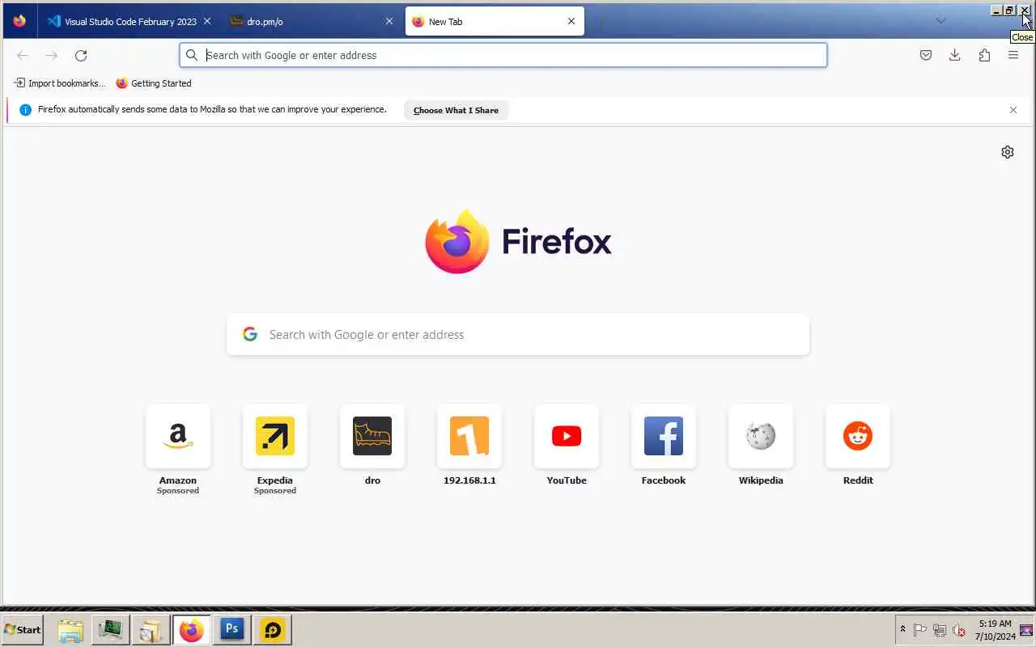
Task: Open the Windows Start menu
Action: pyautogui.click(x=22, y=629)
